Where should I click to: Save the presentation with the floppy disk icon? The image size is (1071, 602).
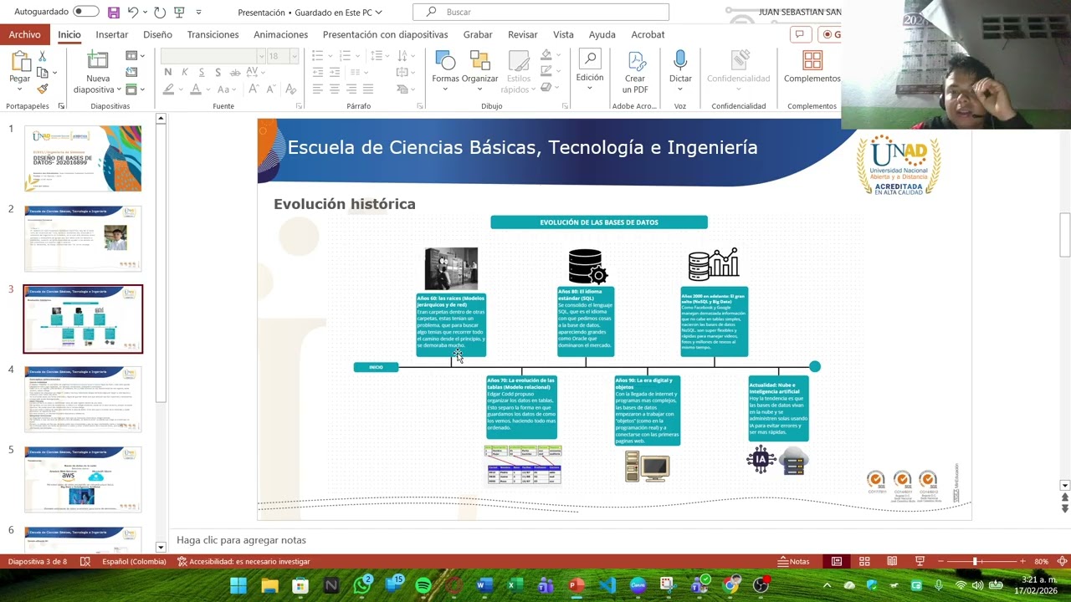tap(114, 13)
